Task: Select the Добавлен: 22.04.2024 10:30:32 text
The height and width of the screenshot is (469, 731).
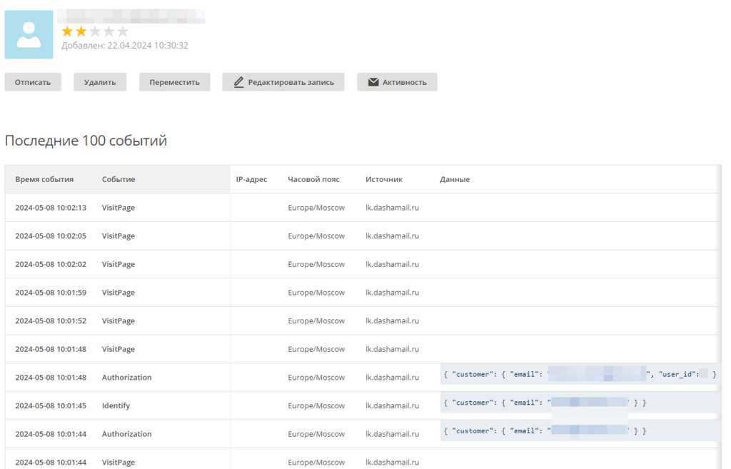Action: tap(125, 45)
